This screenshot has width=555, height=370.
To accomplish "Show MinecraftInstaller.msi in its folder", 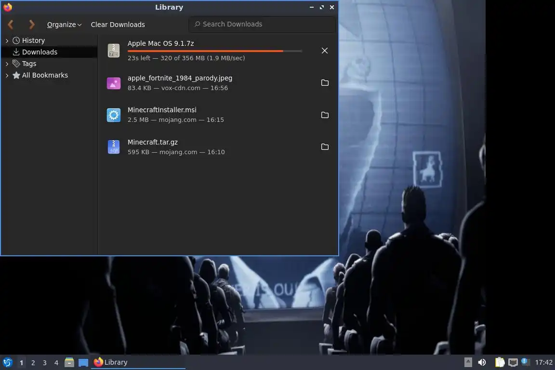I will (x=325, y=115).
